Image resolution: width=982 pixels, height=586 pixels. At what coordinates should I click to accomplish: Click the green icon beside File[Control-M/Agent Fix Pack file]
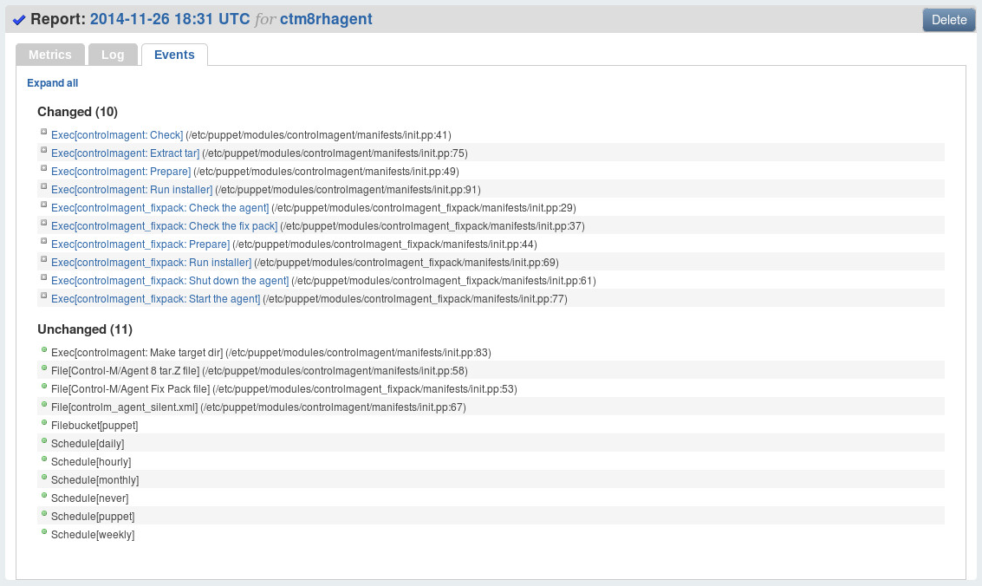point(43,386)
